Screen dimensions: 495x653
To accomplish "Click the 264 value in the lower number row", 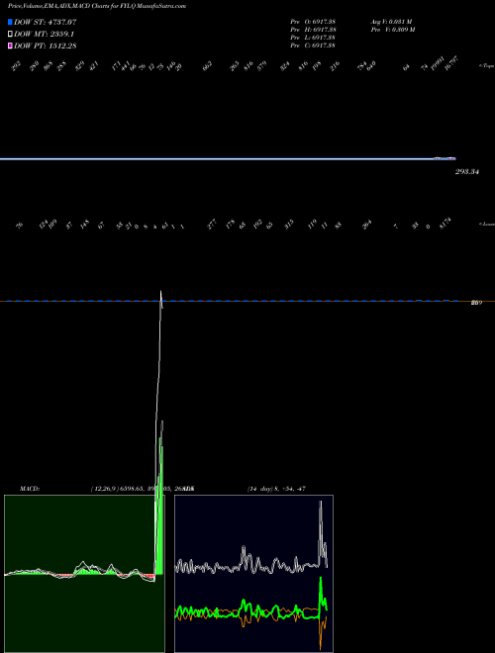I will (366, 226).
